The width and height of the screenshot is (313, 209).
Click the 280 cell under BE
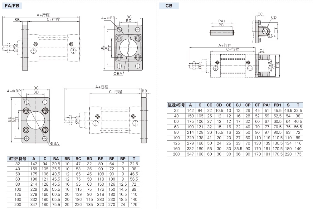point(100,199)
